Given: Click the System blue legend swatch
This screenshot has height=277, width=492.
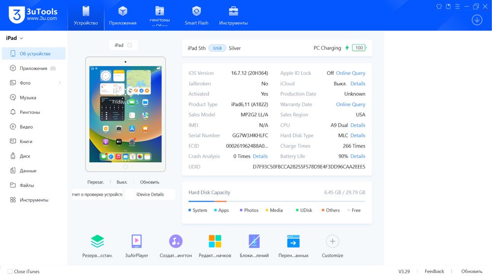Looking at the screenshot, I should pos(189,210).
